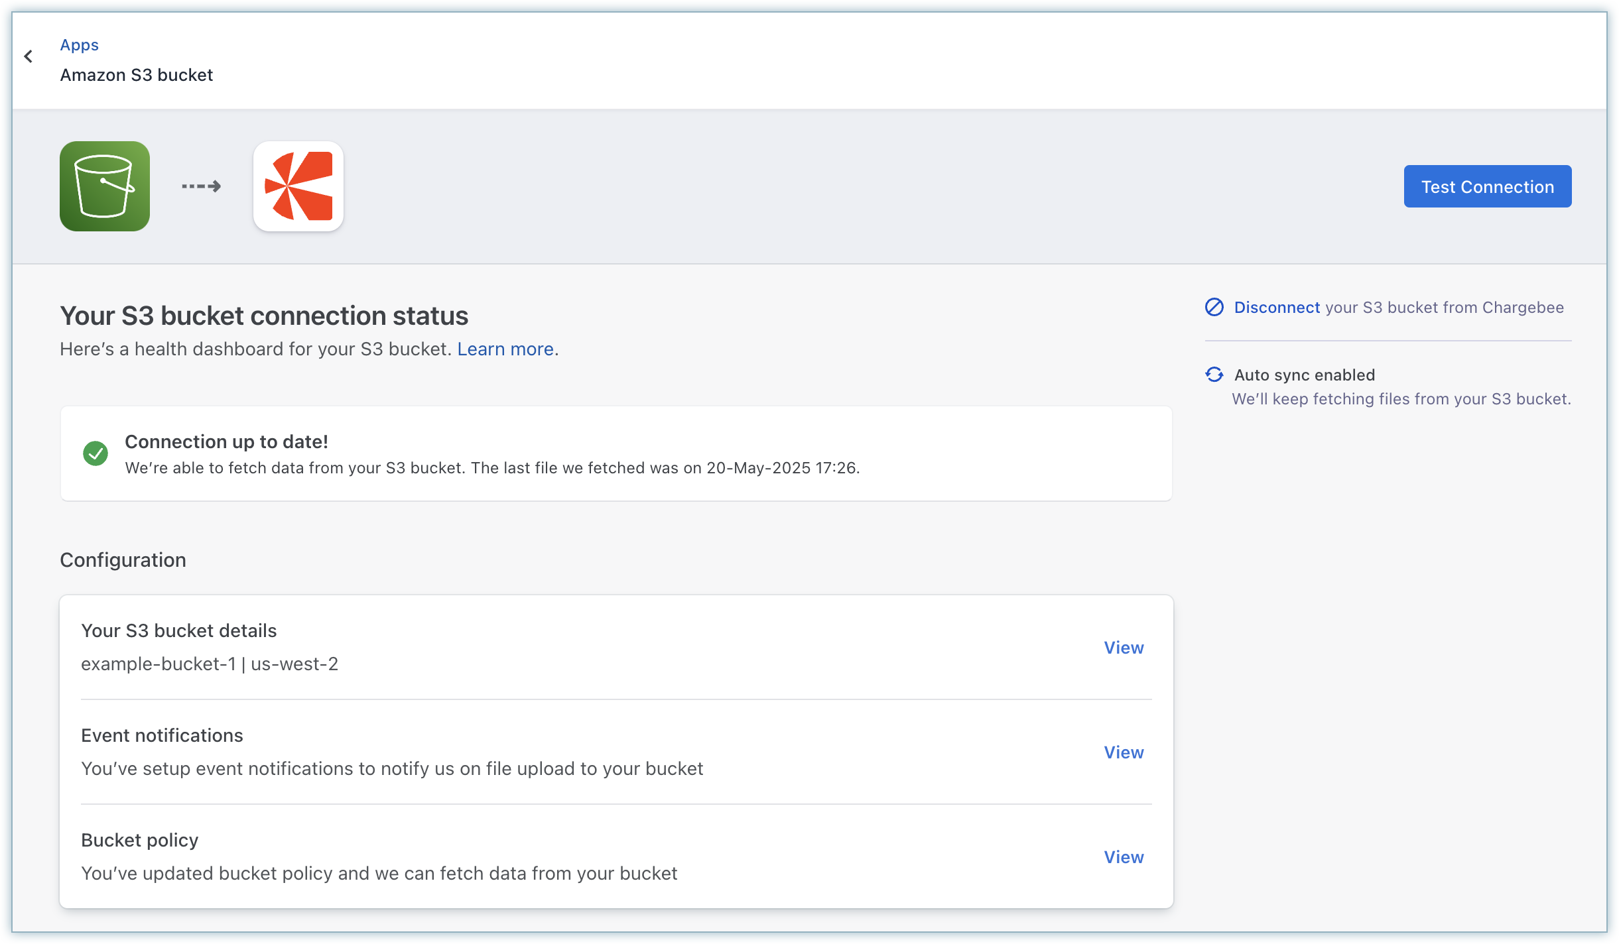Click the auto sync refresh icon

click(x=1214, y=375)
